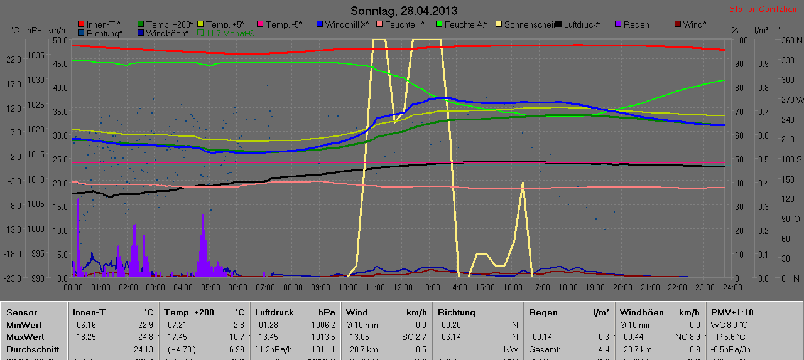Click the 'Temp. +5*' legend label

226,24
